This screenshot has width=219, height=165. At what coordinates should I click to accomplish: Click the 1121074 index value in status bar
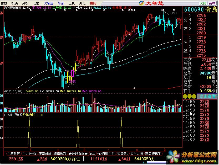(99, 159)
